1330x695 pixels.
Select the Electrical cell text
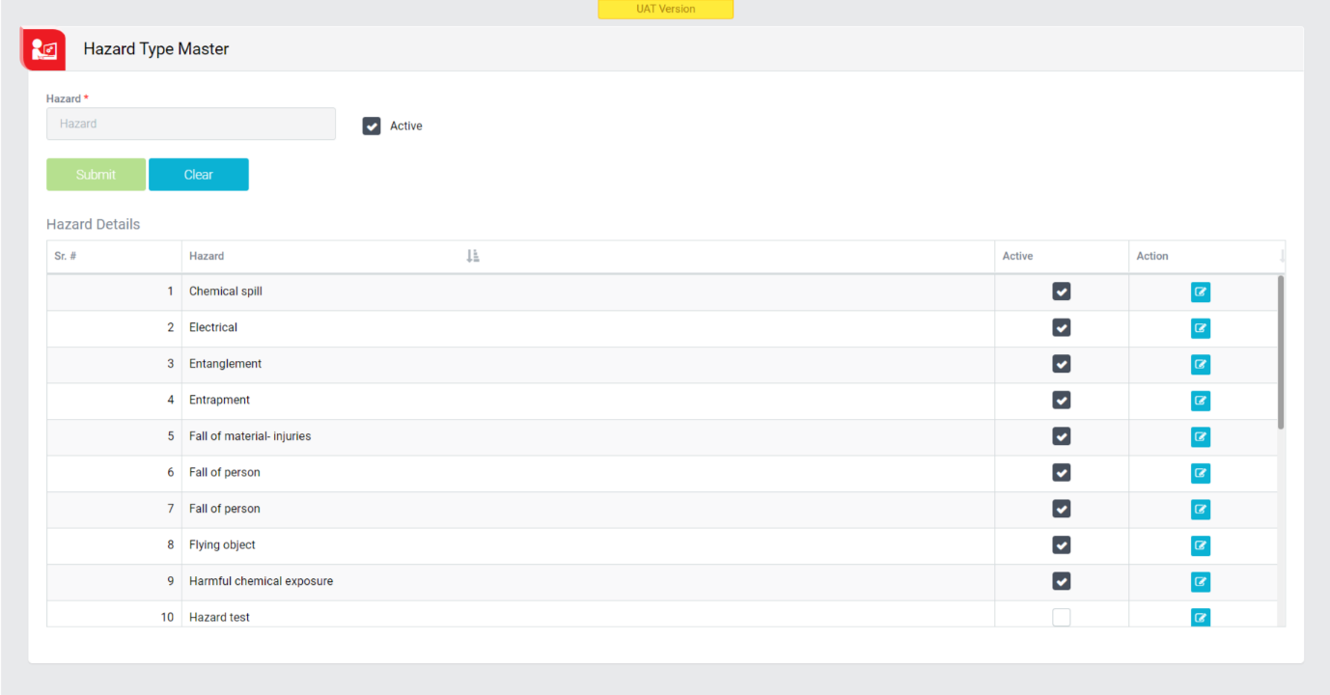coord(213,327)
